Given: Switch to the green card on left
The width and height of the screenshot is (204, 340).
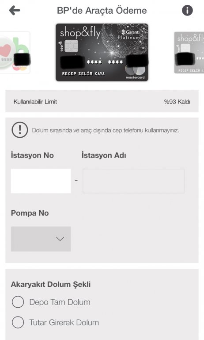Looking at the screenshot, I should (15, 53).
